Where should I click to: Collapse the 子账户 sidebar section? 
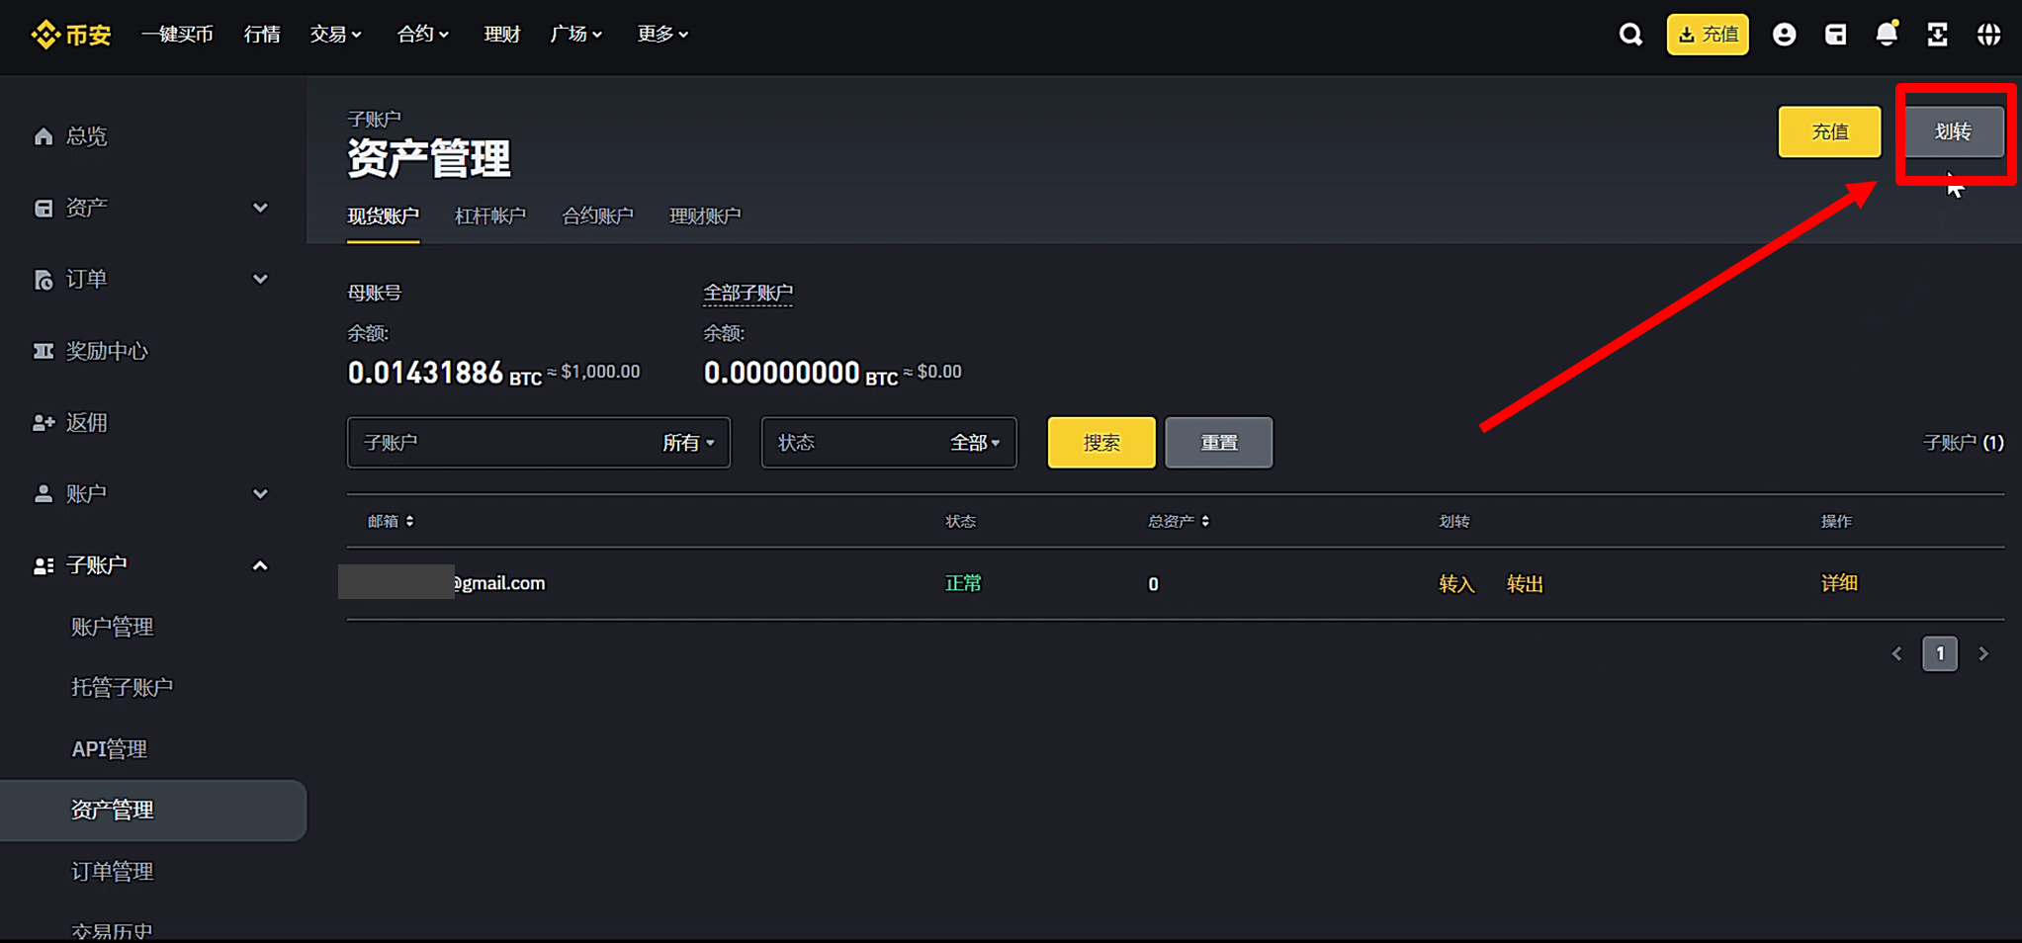pyautogui.click(x=259, y=565)
